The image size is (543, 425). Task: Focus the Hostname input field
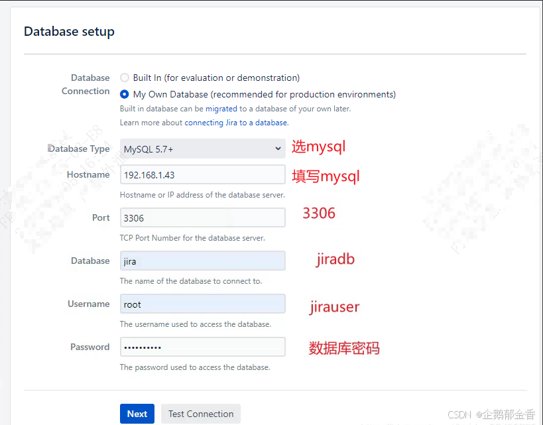coord(203,174)
